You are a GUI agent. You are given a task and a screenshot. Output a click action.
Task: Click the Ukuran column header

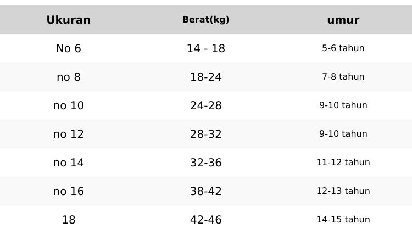click(x=69, y=20)
